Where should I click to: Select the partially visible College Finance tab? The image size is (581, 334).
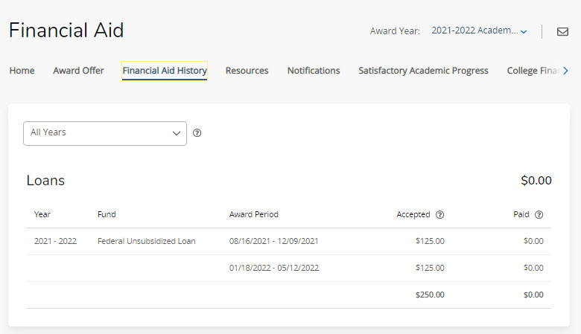click(x=533, y=71)
